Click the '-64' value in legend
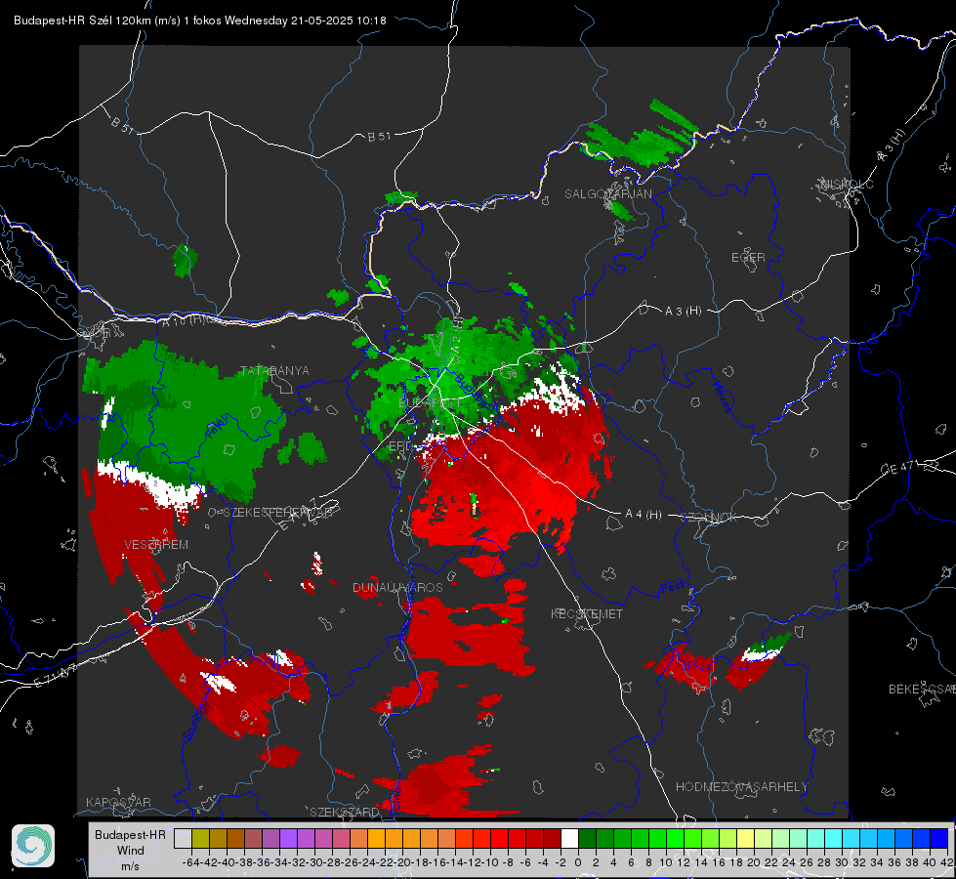Screen dimensions: 956x879 (x=190, y=862)
